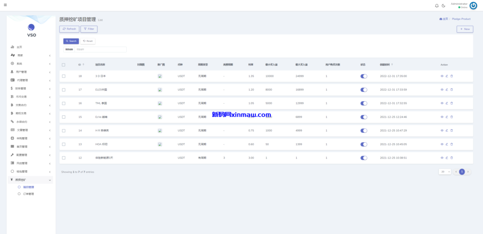Click the New button
The height and width of the screenshot is (234, 483).
coord(465,29)
